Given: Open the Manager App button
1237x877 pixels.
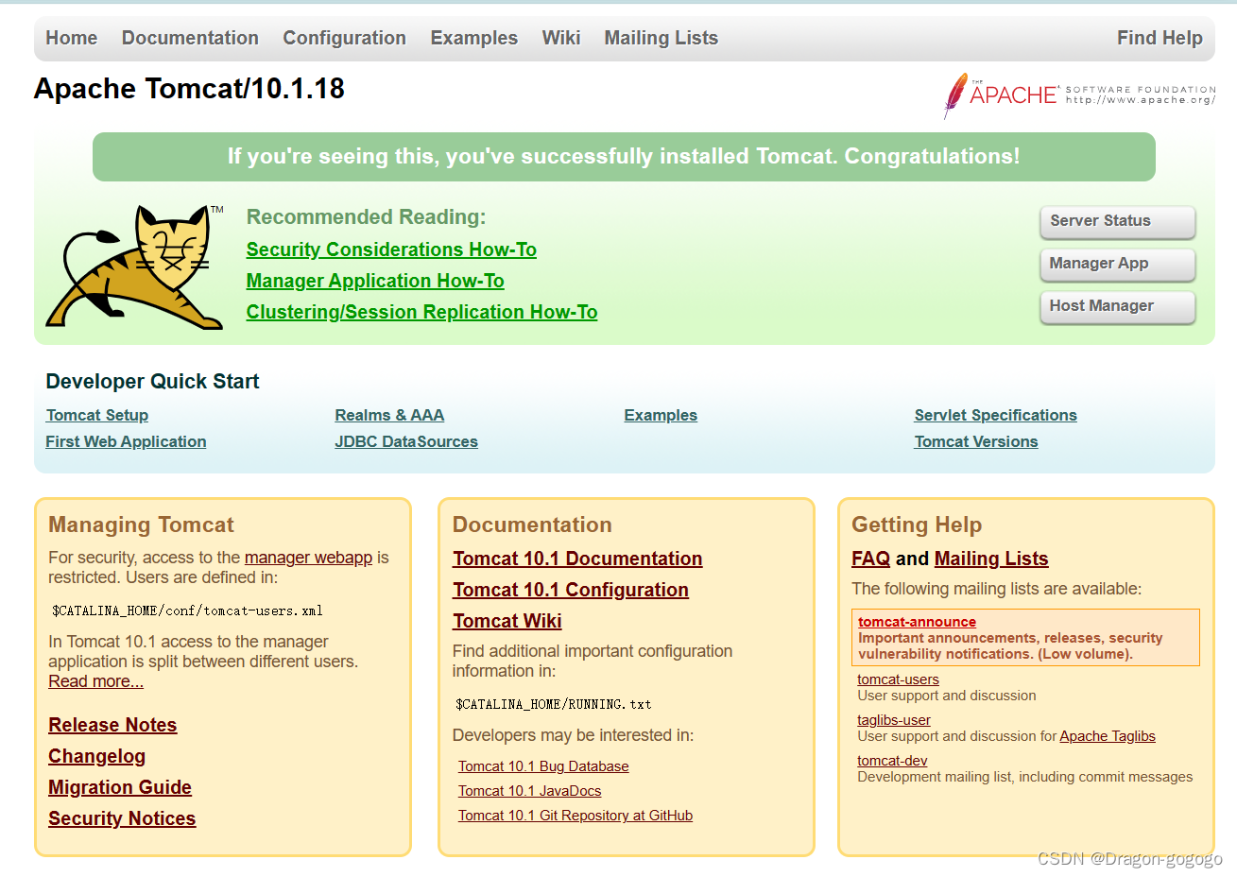Looking at the screenshot, I should click(1118, 264).
